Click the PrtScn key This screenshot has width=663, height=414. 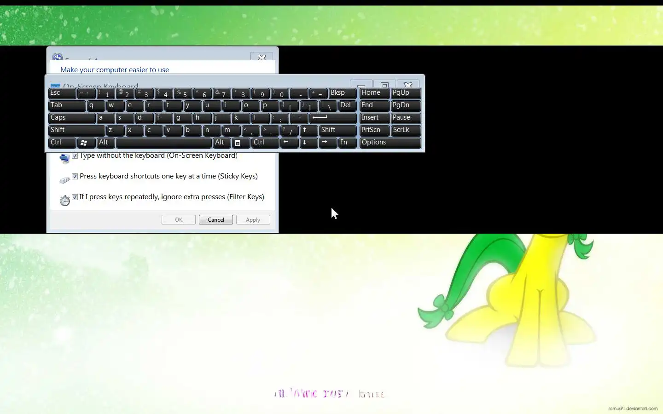(374, 131)
